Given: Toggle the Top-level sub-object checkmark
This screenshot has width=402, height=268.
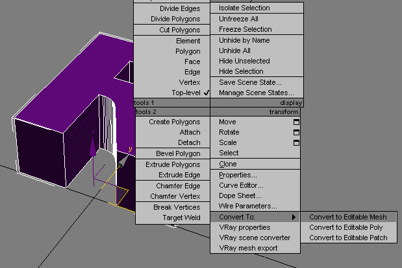Looking at the screenshot, I should coord(206,93).
